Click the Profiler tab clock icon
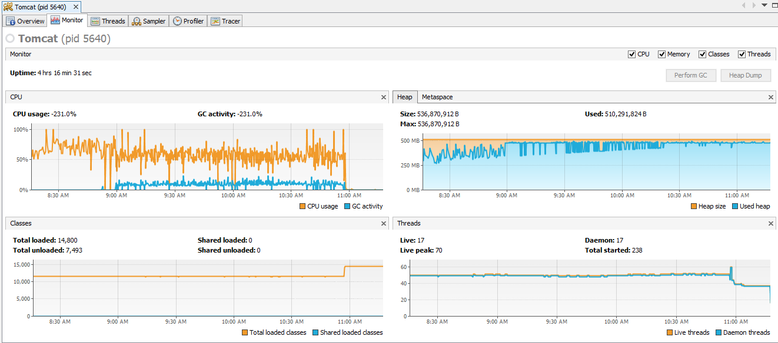778x343 pixels. tap(177, 21)
